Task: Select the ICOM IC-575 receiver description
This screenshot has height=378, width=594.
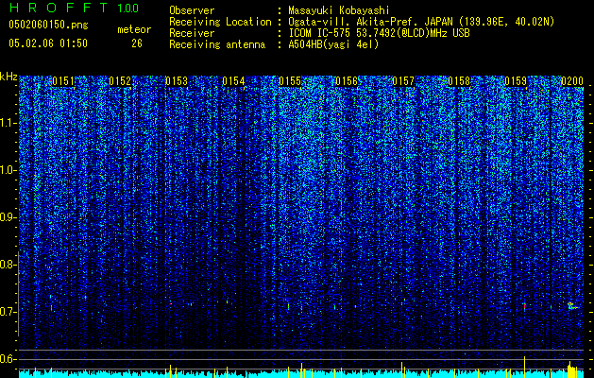Action: coord(379,33)
